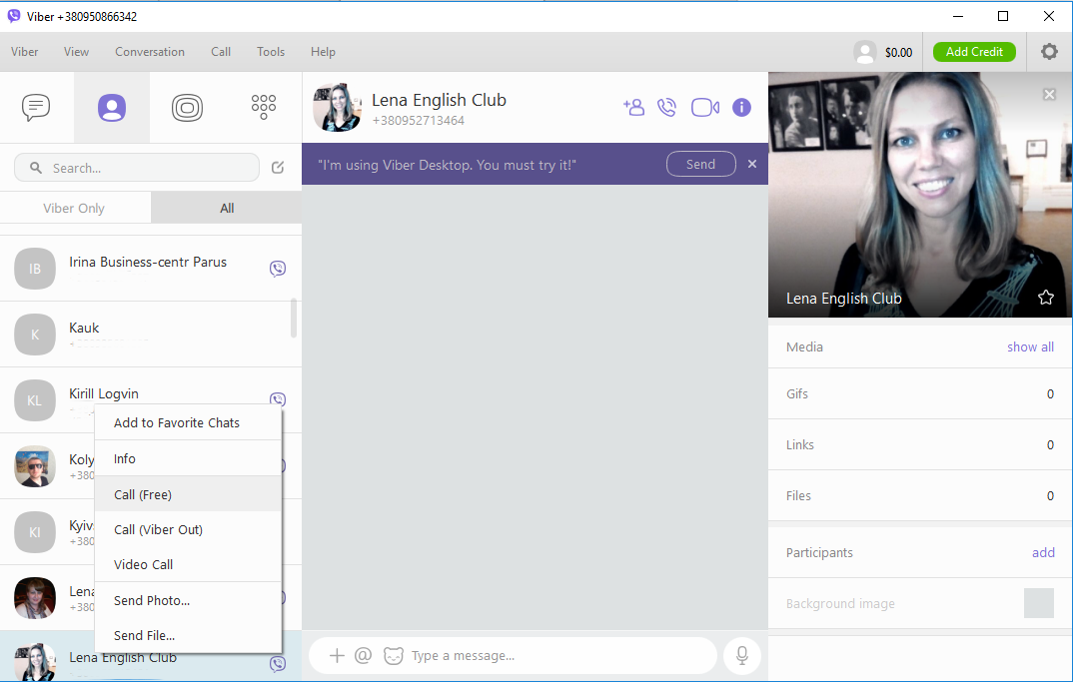Mark Lena English Club as favorite
This screenshot has height=682, width=1073.
click(x=1046, y=297)
